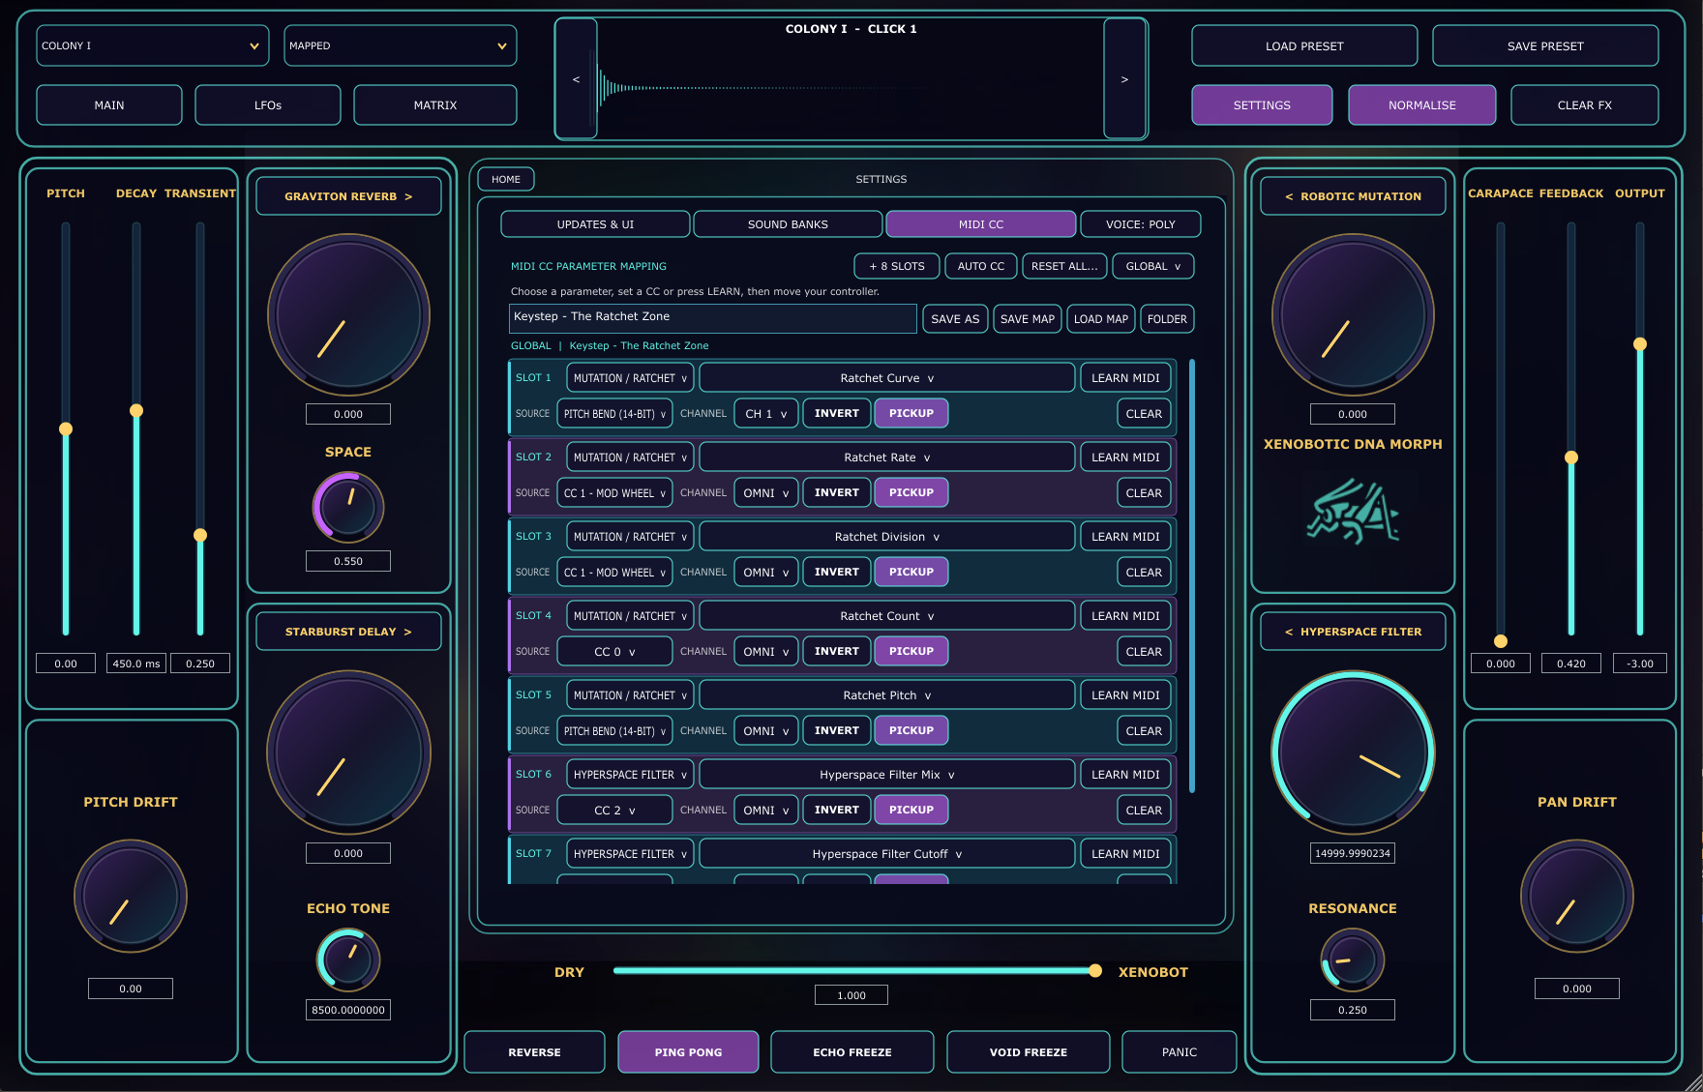The width and height of the screenshot is (1703, 1092).
Task: Click the Hyperspace Filter cutoff knob
Action: click(1353, 753)
